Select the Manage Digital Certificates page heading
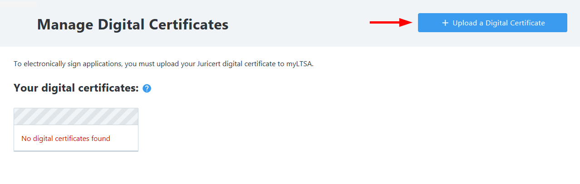 point(133,24)
